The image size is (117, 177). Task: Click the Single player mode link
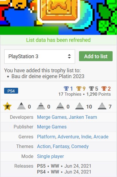tap(50, 157)
